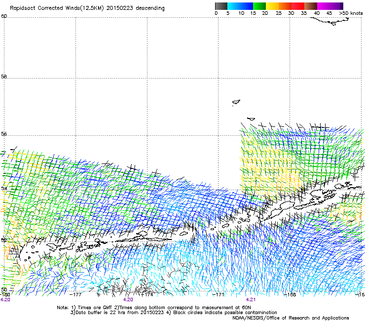Viewport: 365px width, 321px height.
Task: Click the word 'descending' in the title
Action: point(150,8)
